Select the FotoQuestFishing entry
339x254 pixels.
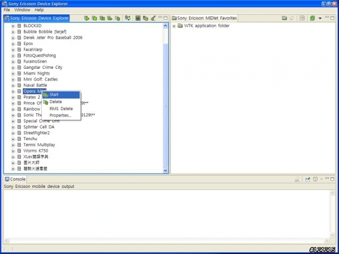coord(40,56)
